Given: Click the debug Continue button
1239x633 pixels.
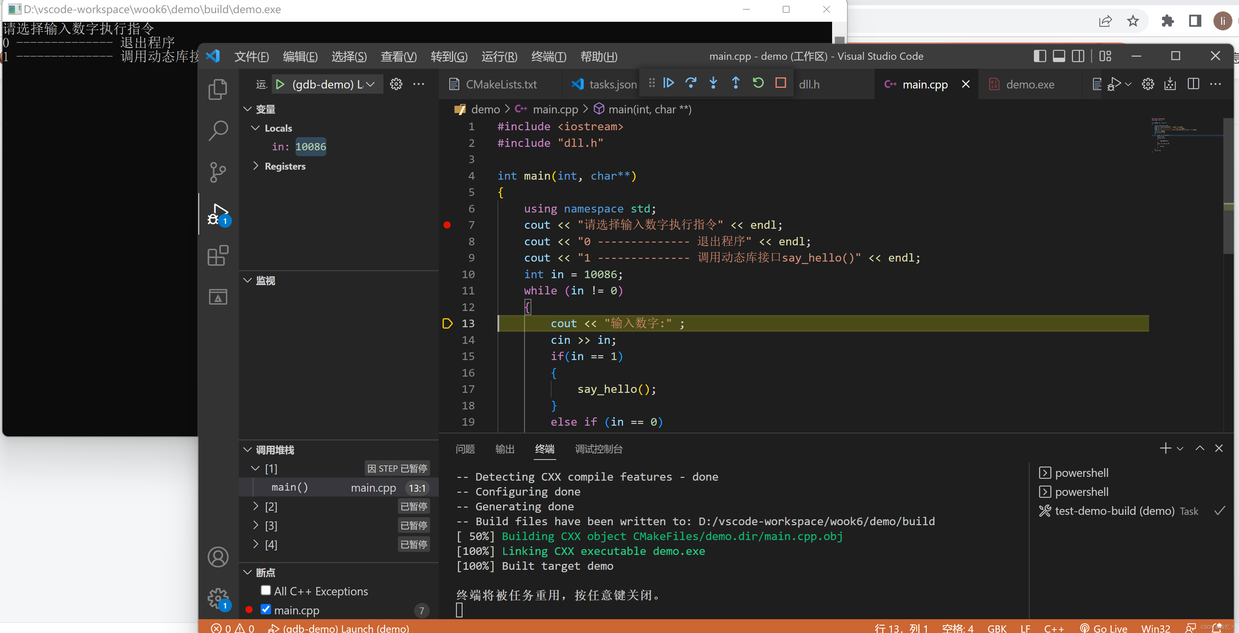Looking at the screenshot, I should [x=668, y=83].
